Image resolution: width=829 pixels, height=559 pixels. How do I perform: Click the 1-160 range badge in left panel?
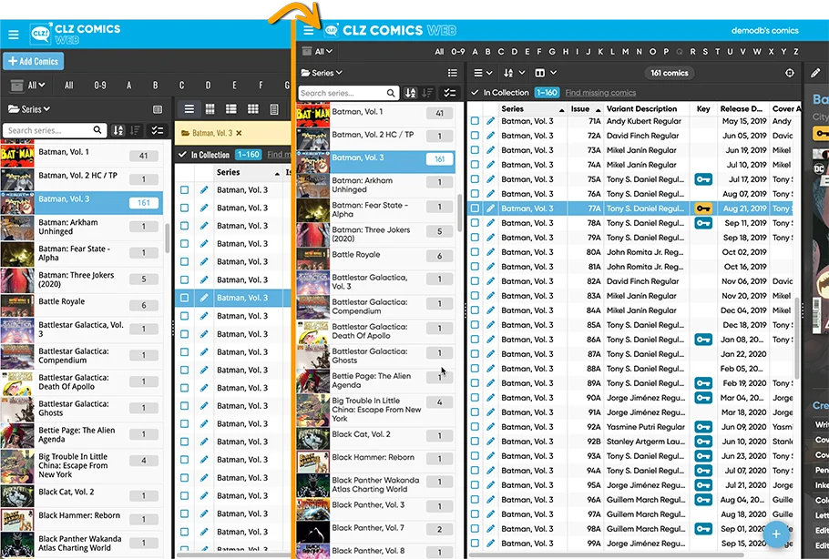(x=248, y=154)
